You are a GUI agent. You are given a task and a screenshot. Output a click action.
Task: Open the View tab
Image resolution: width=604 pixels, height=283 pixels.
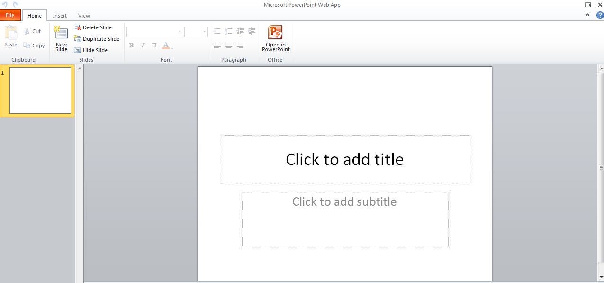coord(84,16)
